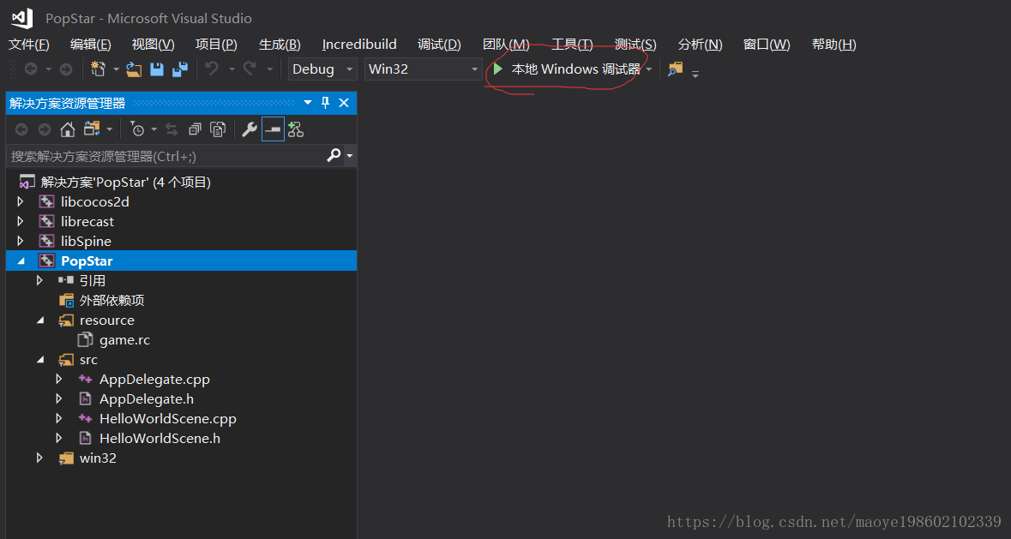
Task: Open the New Project dropdown arrow
Action: [x=116, y=69]
